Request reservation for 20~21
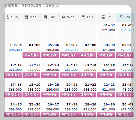The image size is (136, 120). [69, 95]
